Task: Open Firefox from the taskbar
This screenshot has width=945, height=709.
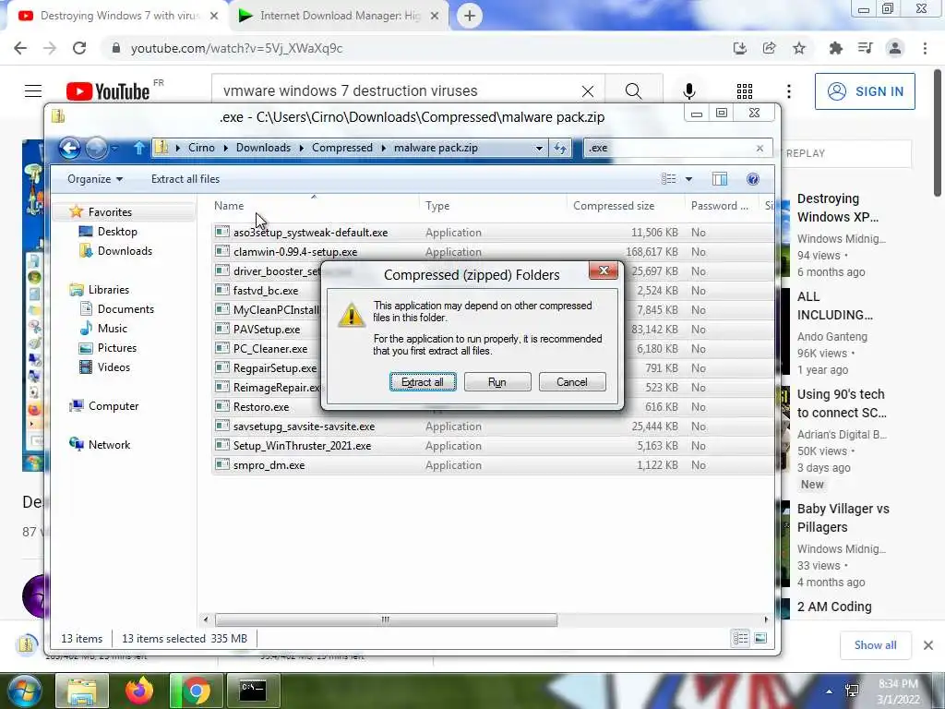Action: 139,691
